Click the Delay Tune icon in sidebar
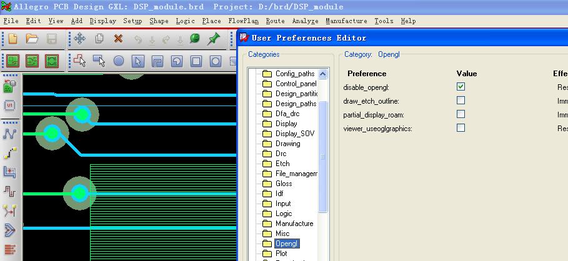Screen dimensions: 568x261 coord(9,190)
